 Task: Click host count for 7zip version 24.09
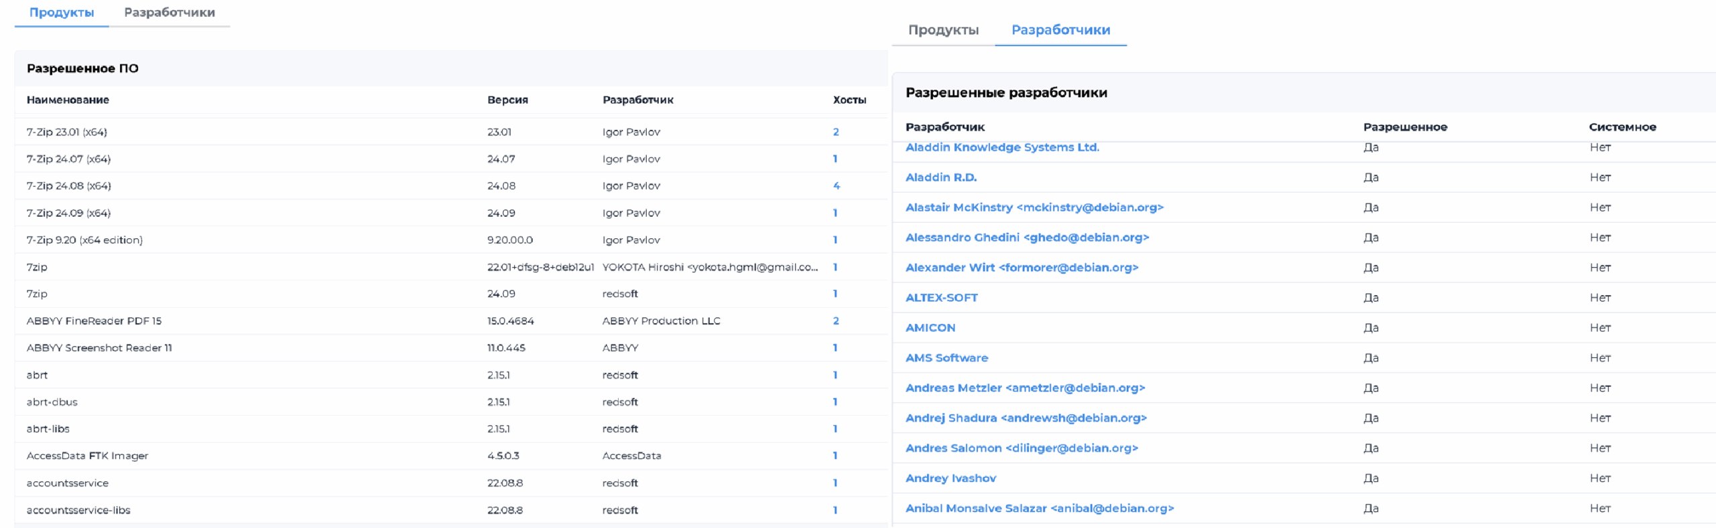tap(835, 294)
